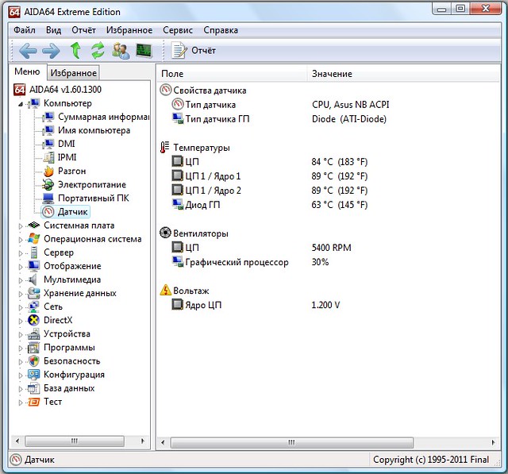Click the Forward arrow toolbar icon

point(51,51)
